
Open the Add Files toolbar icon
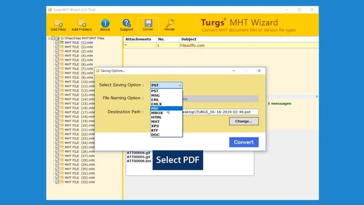coord(58,25)
